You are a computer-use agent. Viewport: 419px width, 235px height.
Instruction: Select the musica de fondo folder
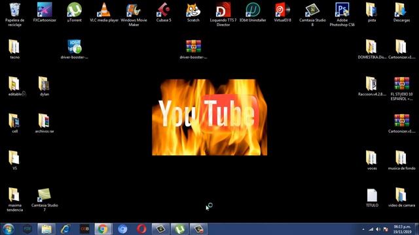point(401,158)
